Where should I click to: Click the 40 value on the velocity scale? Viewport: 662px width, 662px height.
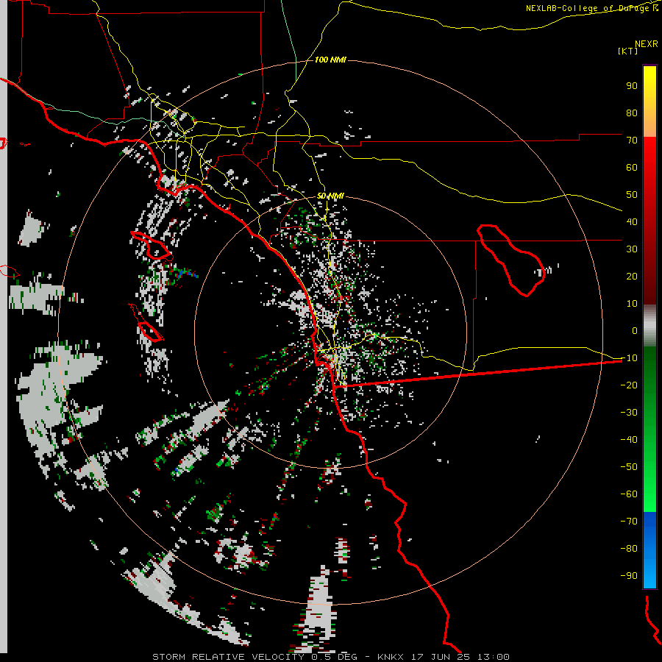632,221
